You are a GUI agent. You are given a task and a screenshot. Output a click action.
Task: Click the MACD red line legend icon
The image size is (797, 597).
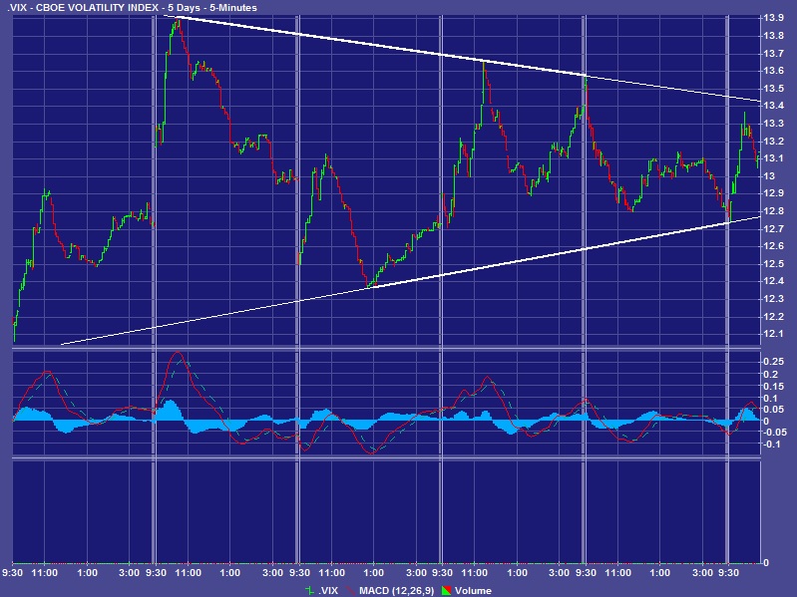(x=351, y=590)
